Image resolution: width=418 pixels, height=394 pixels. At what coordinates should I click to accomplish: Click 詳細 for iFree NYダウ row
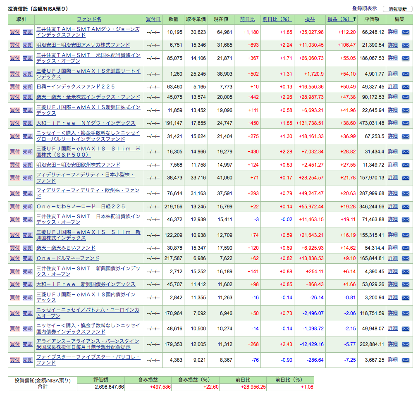pos(393,123)
